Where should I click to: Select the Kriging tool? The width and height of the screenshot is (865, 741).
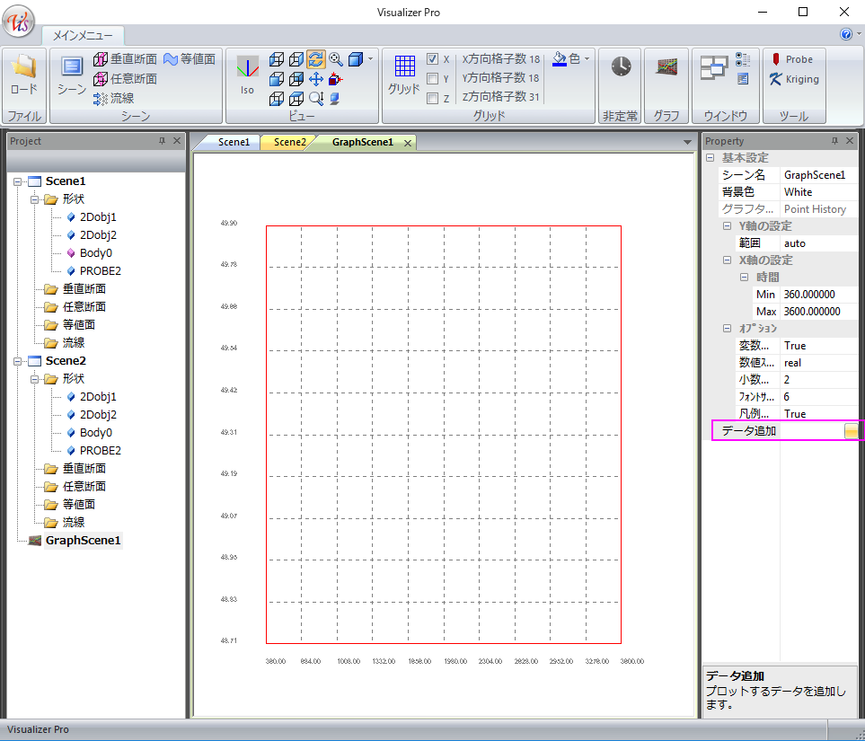(793, 79)
